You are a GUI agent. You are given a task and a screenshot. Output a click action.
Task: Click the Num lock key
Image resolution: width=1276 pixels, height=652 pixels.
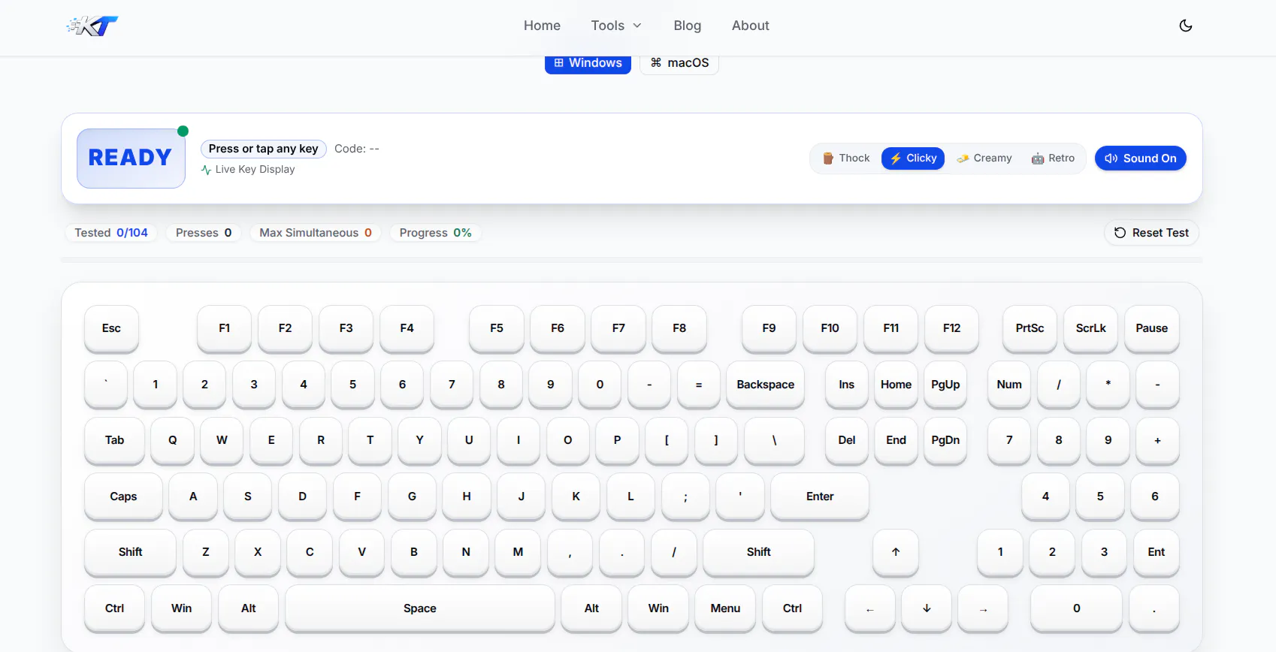pyautogui.click(x=1009, y=385)
